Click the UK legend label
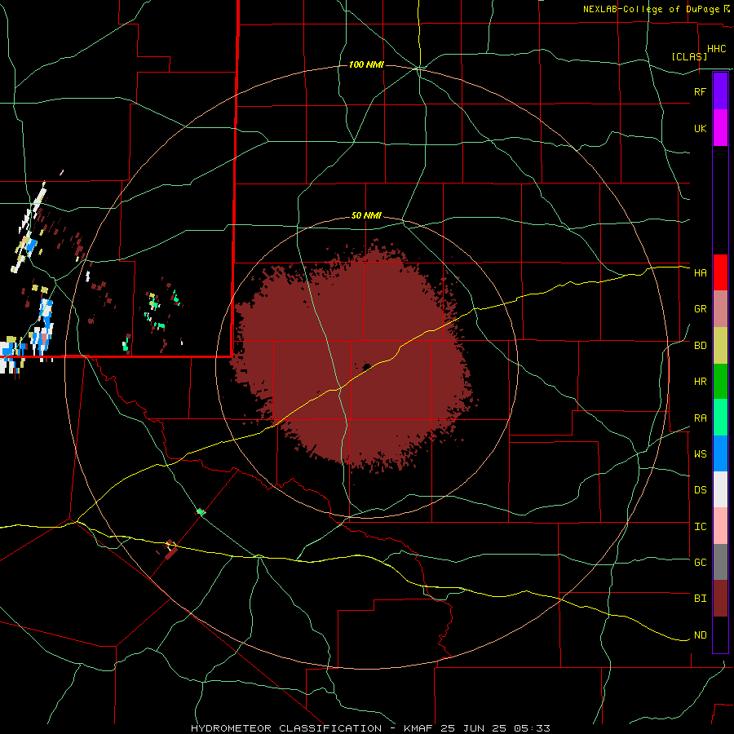 point(700,129)
